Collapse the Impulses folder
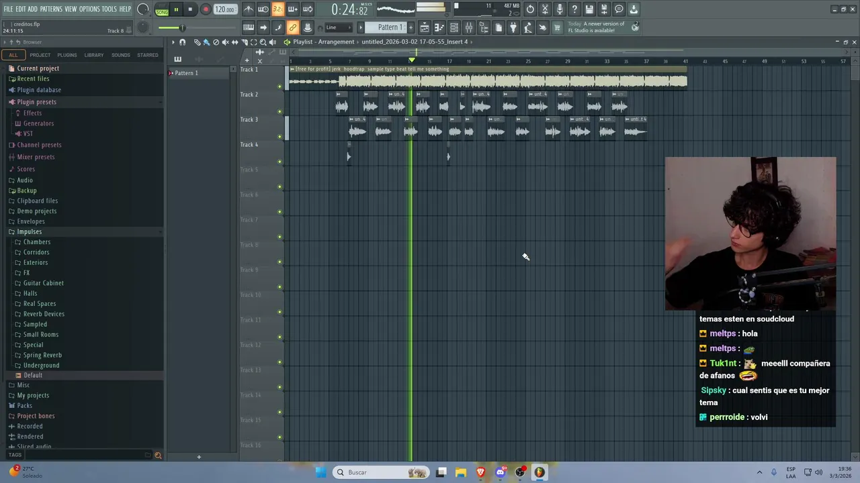The image size is (860, 483). point(29,231)
